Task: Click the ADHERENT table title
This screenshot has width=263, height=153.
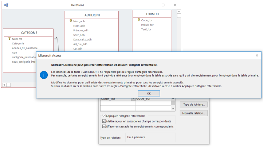Action: pyautogui.click(x=92, y=15)
